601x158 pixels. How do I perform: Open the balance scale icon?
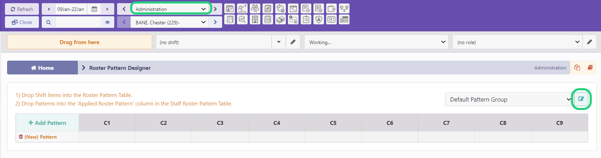pos(344,8)
